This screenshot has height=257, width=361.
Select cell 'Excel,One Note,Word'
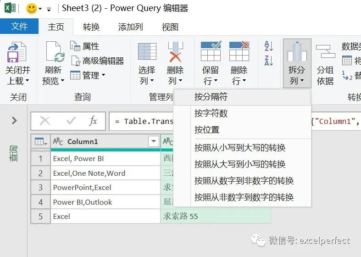coord(106,173)
